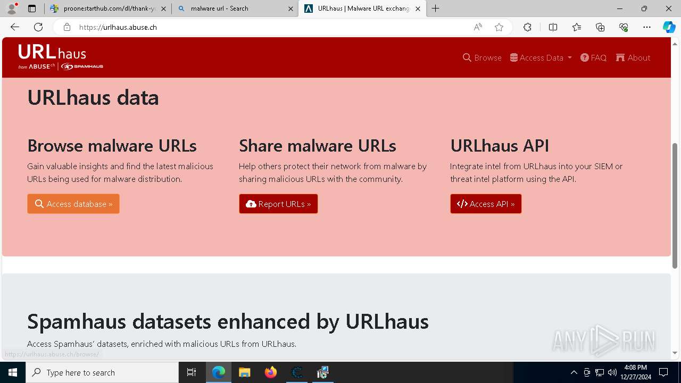
Task: Open the Windows Start menu
Action: 13,372
